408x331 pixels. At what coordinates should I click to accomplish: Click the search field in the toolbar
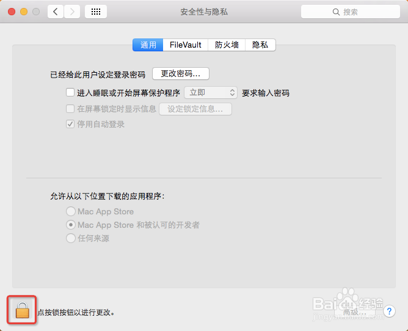[350, 12]
